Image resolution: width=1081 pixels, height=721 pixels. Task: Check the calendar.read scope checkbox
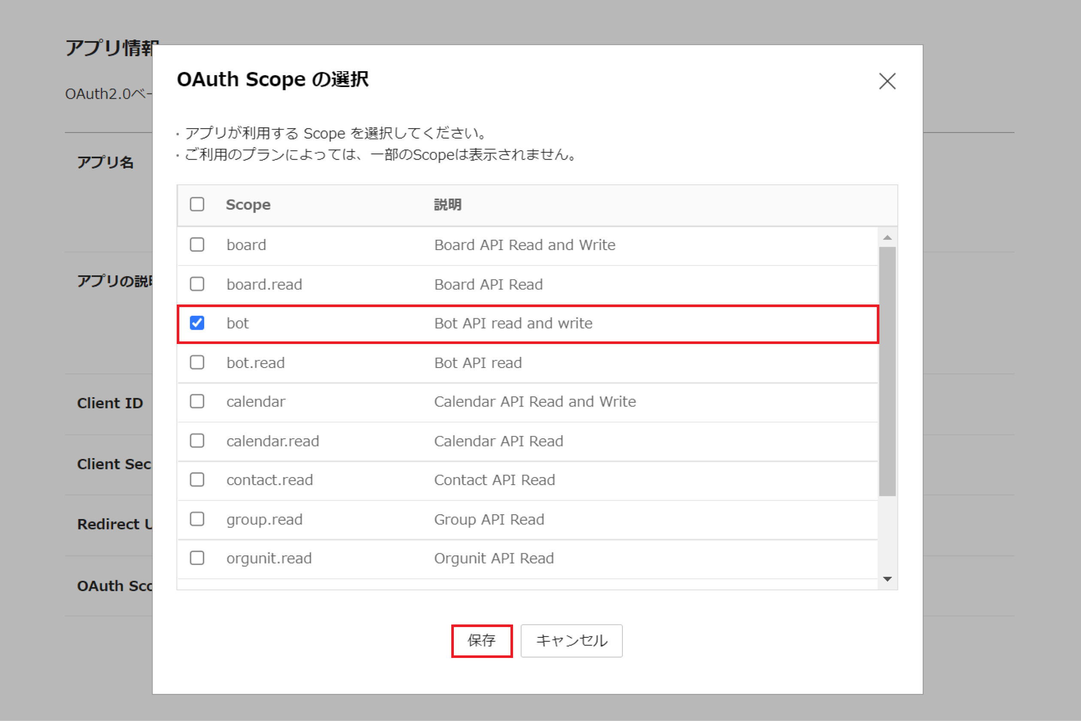(197, 441)
